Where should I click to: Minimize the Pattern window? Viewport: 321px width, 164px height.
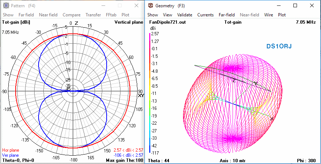tap(103, 6)
